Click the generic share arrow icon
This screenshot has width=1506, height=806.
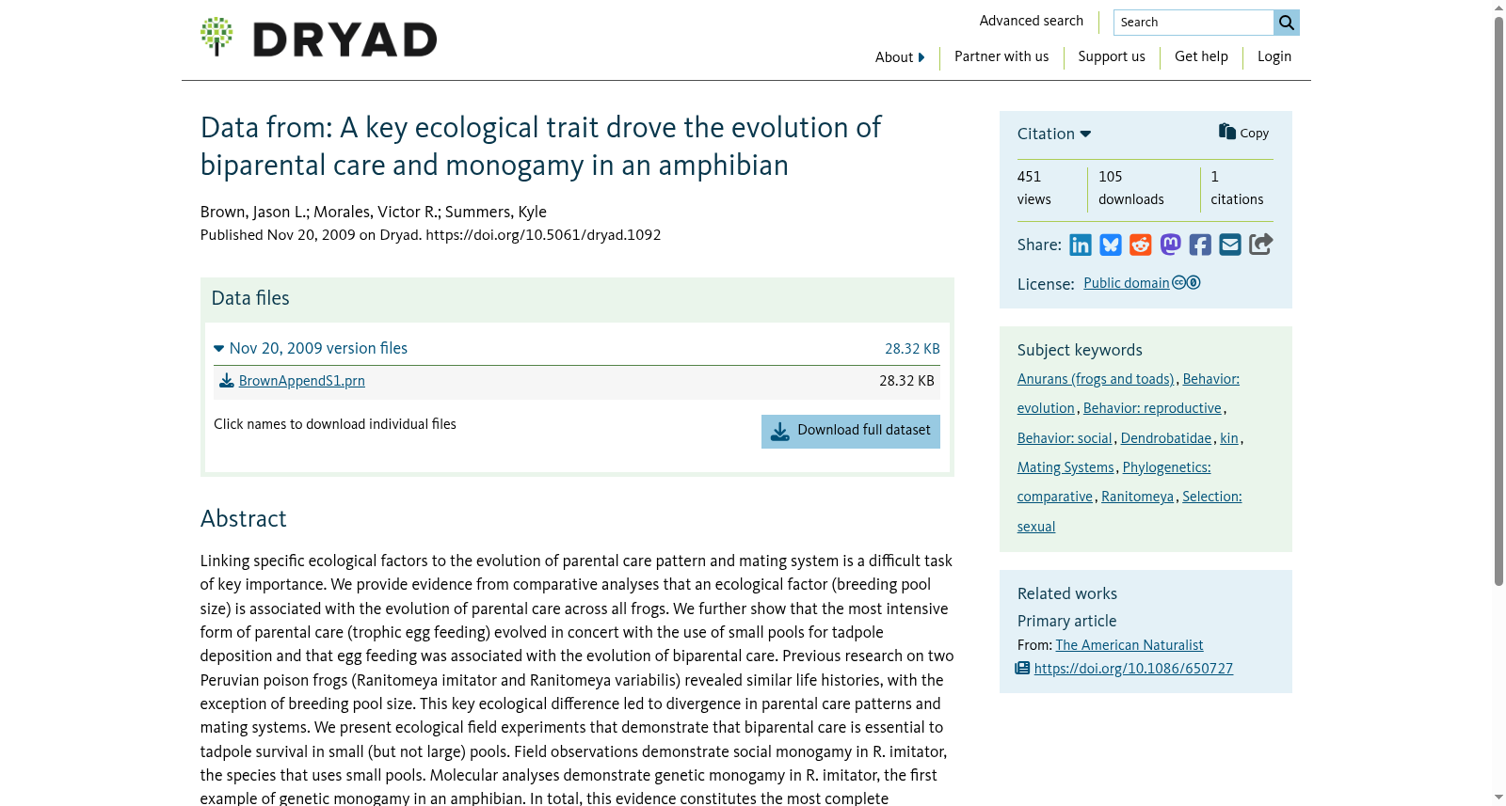point(1261,245)
